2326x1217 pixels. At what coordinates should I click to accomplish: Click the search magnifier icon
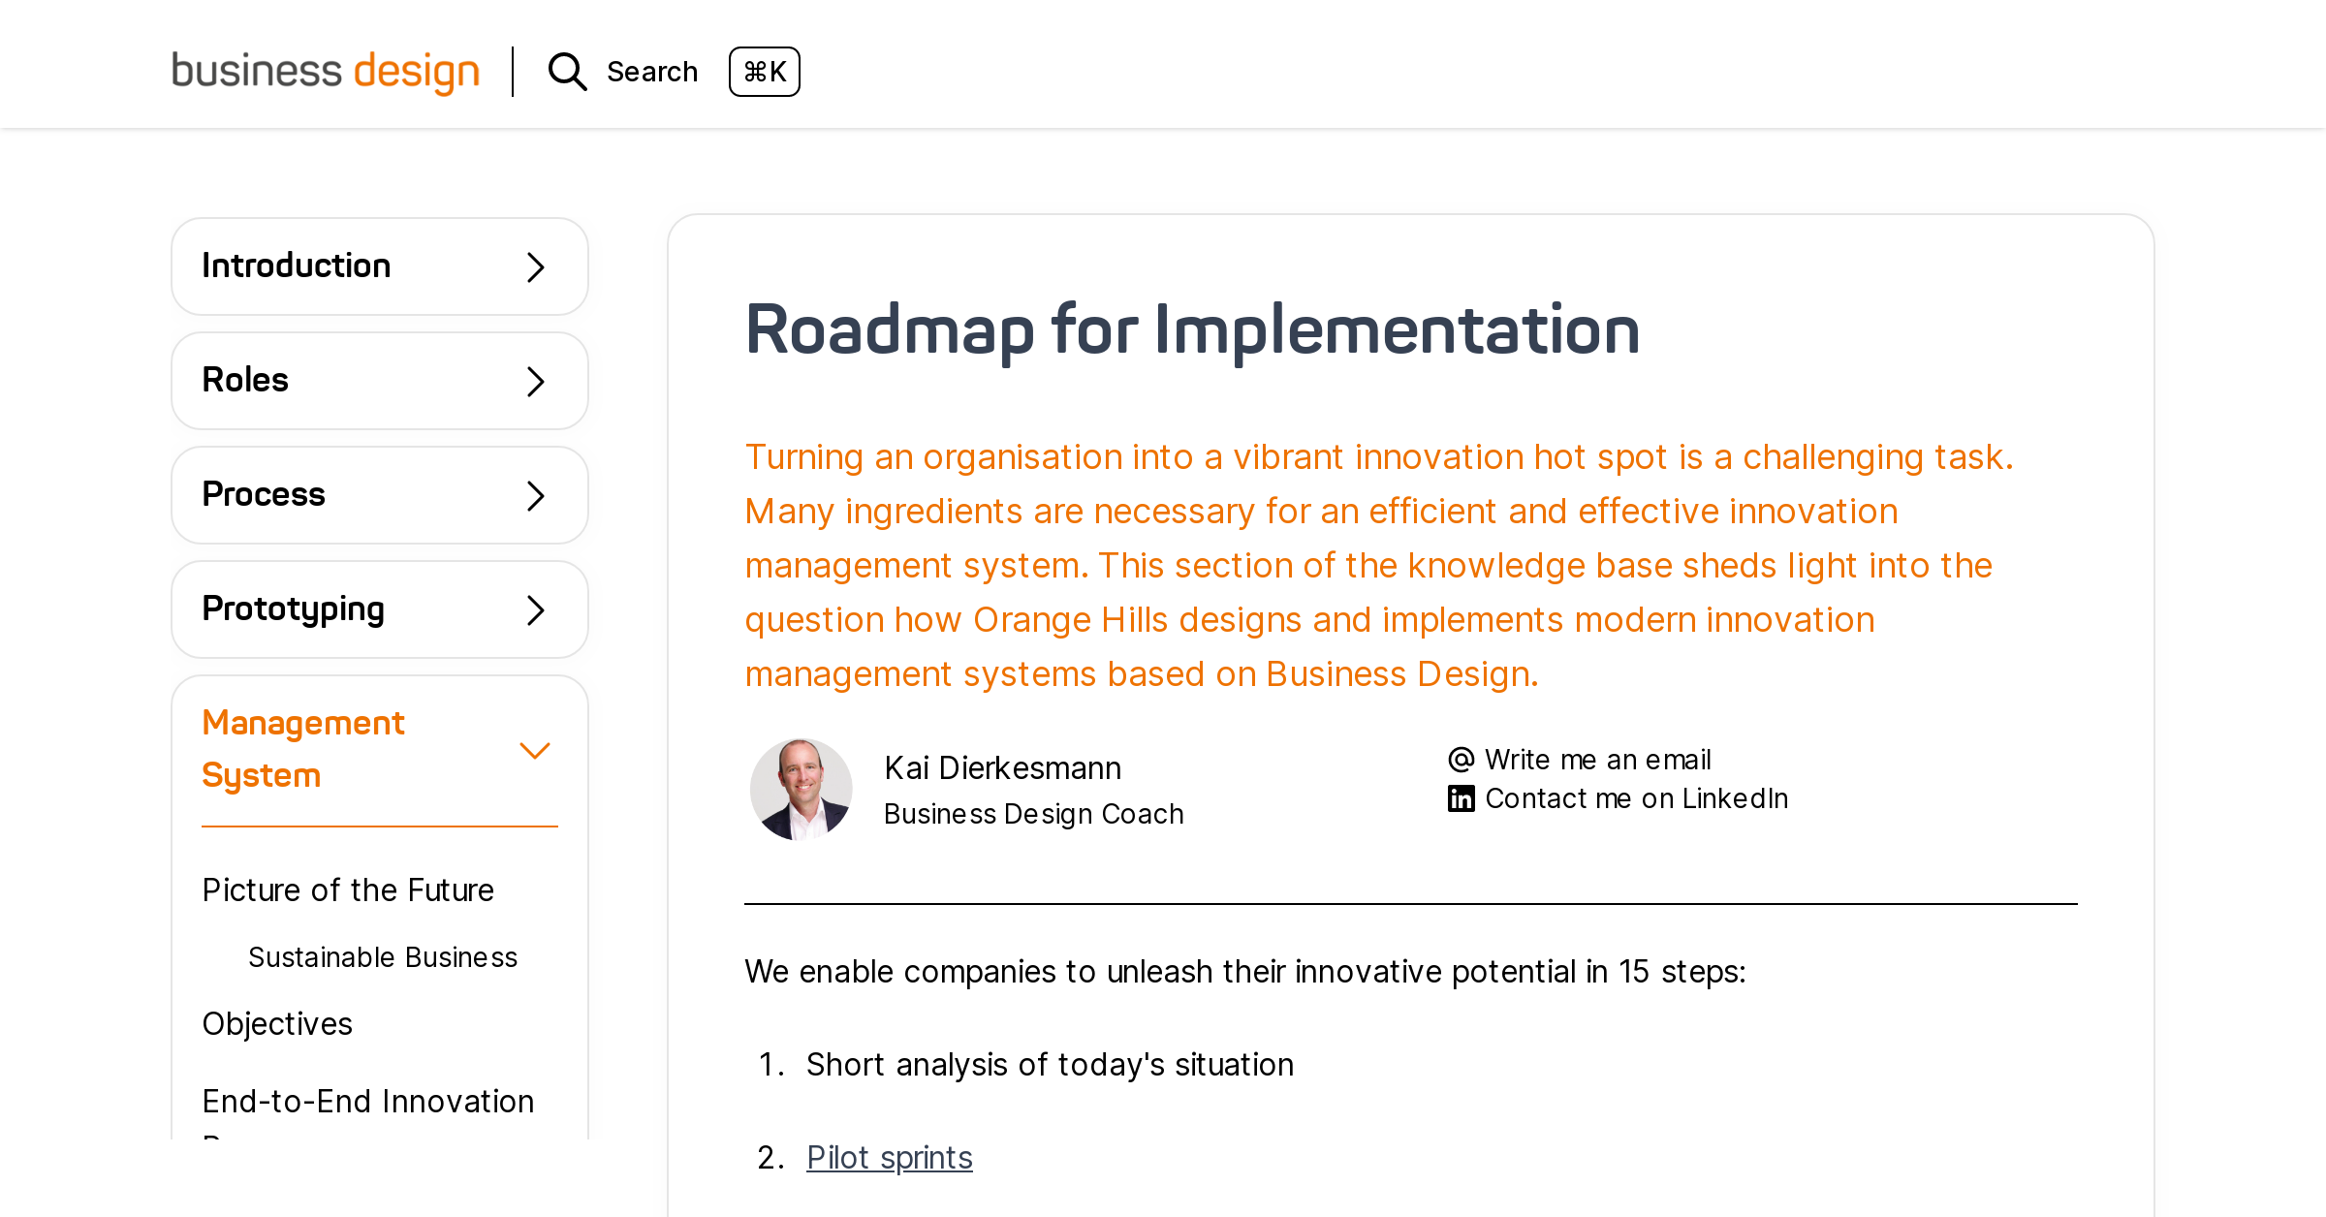click(x=566, y=72)
